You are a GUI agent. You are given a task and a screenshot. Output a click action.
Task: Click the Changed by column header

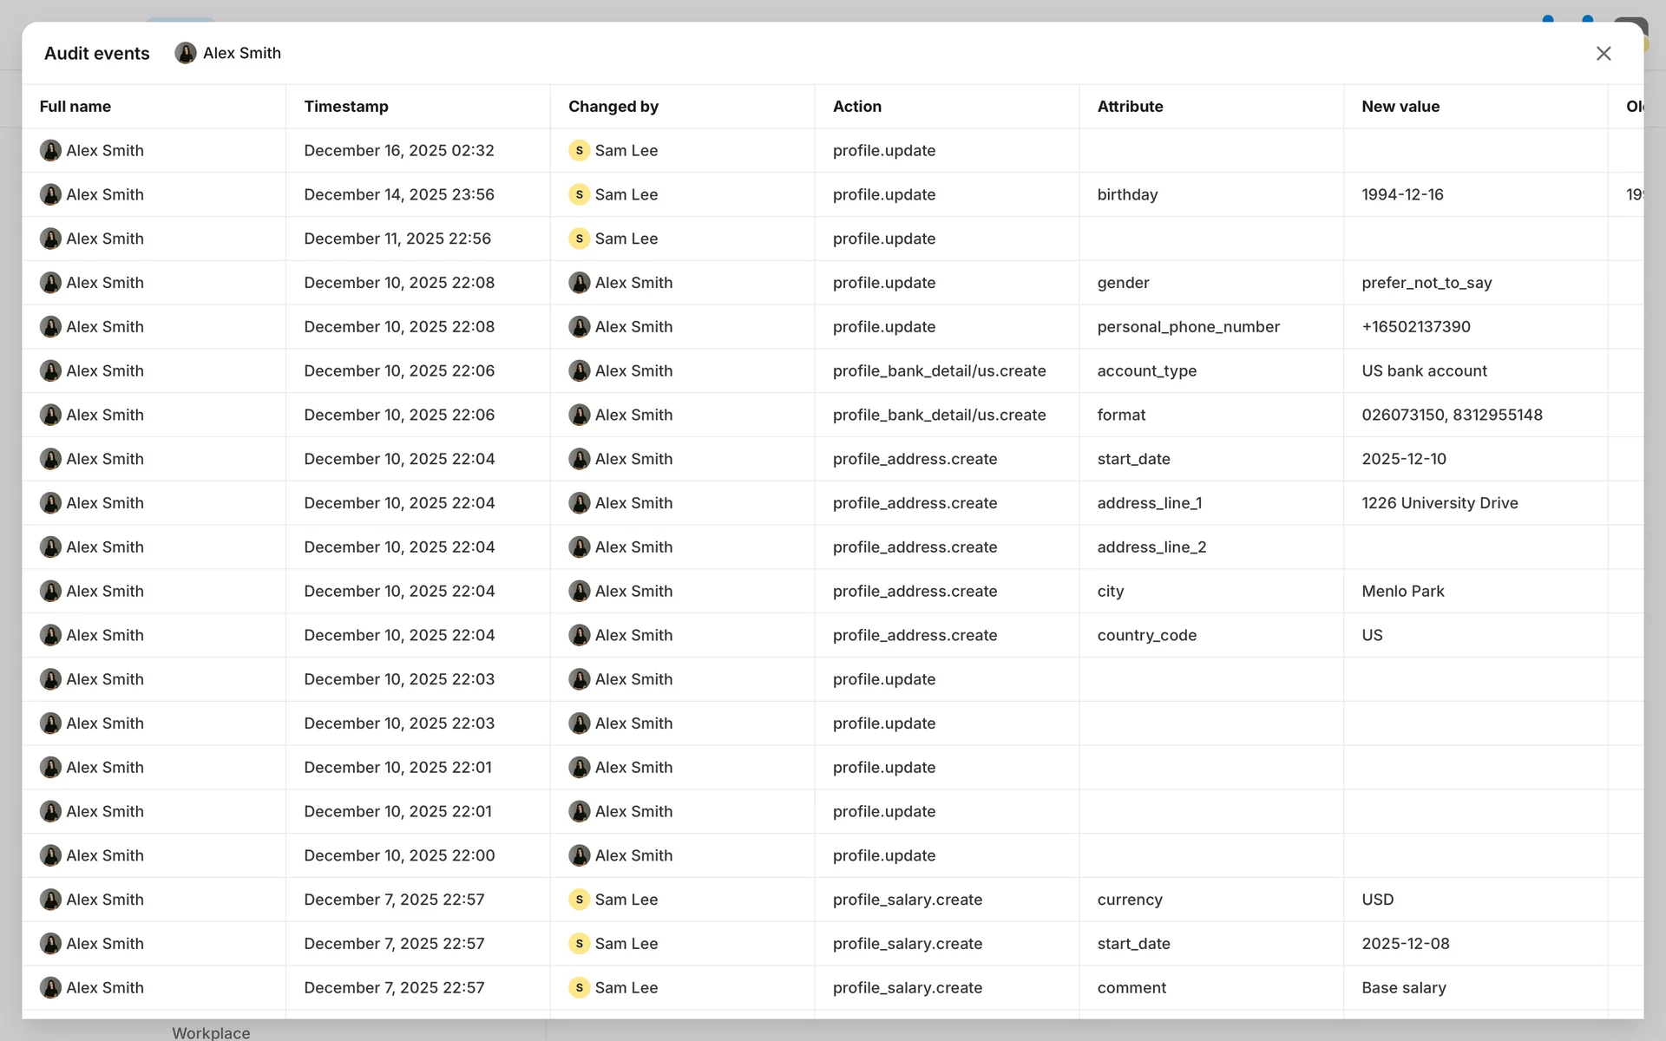click(x=613, y=107)
